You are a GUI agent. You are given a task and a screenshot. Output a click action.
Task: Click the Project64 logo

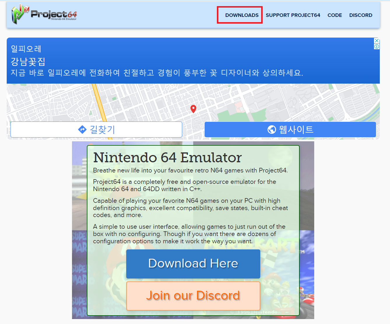point(44,15)
